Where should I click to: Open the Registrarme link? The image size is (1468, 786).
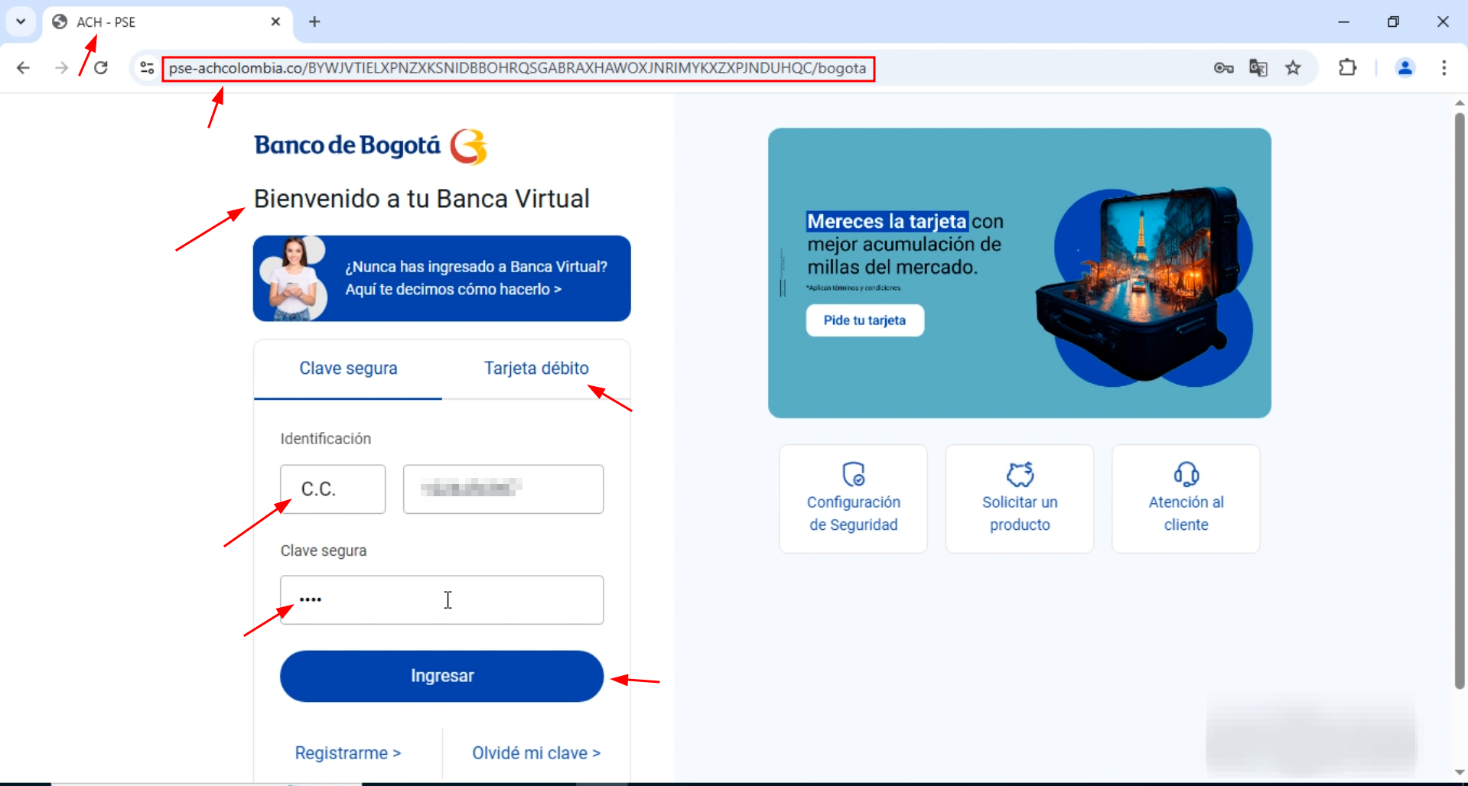click(348, 753)
